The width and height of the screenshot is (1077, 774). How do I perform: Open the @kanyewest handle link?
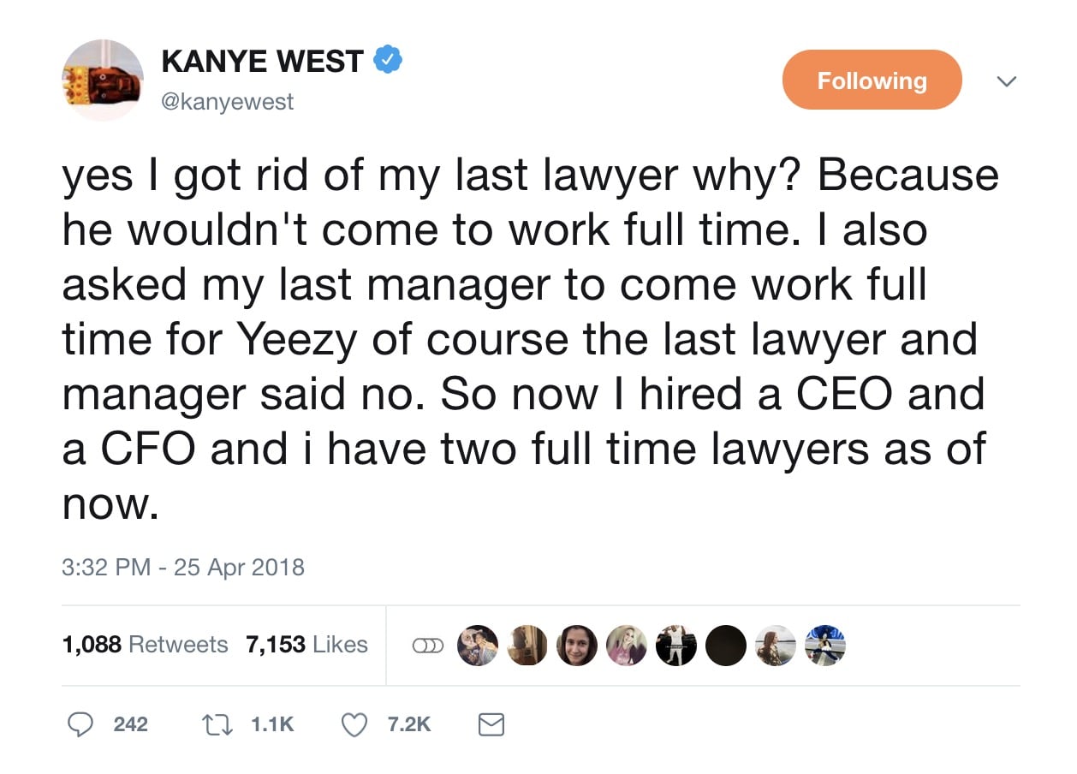(227, 102)
